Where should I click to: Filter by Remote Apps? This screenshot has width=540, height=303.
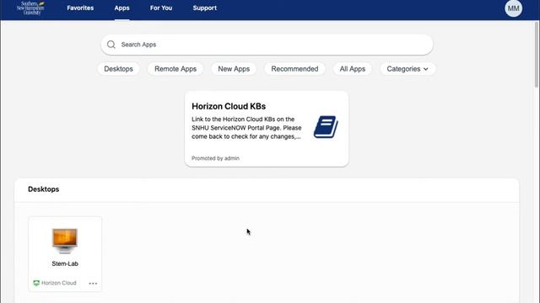click(175, 69)
